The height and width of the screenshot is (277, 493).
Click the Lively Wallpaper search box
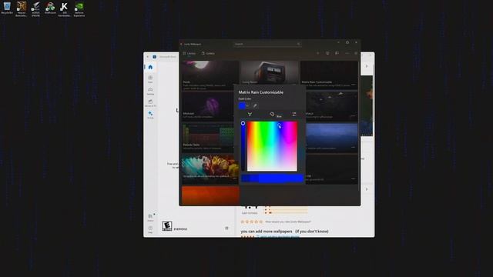(267, 44)
